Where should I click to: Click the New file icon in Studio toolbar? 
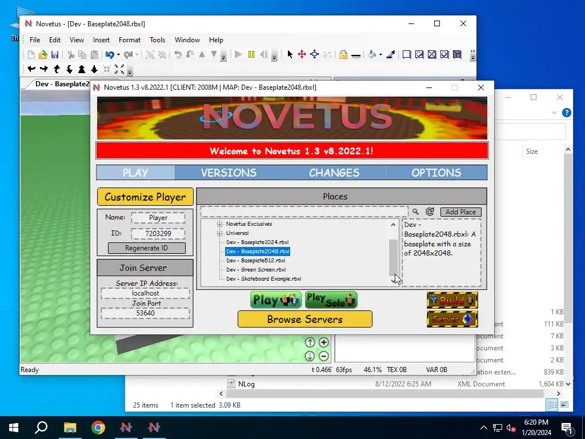click(x=31, y=55)
